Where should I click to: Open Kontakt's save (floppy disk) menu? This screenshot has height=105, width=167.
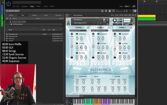click(102, 11)
